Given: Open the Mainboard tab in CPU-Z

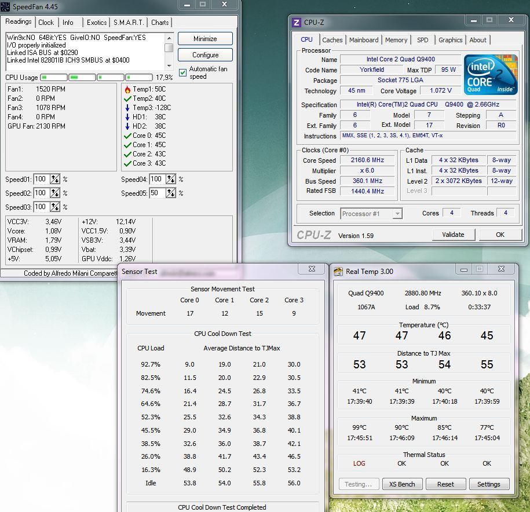Looking at the screenshot, I should 364,40.
